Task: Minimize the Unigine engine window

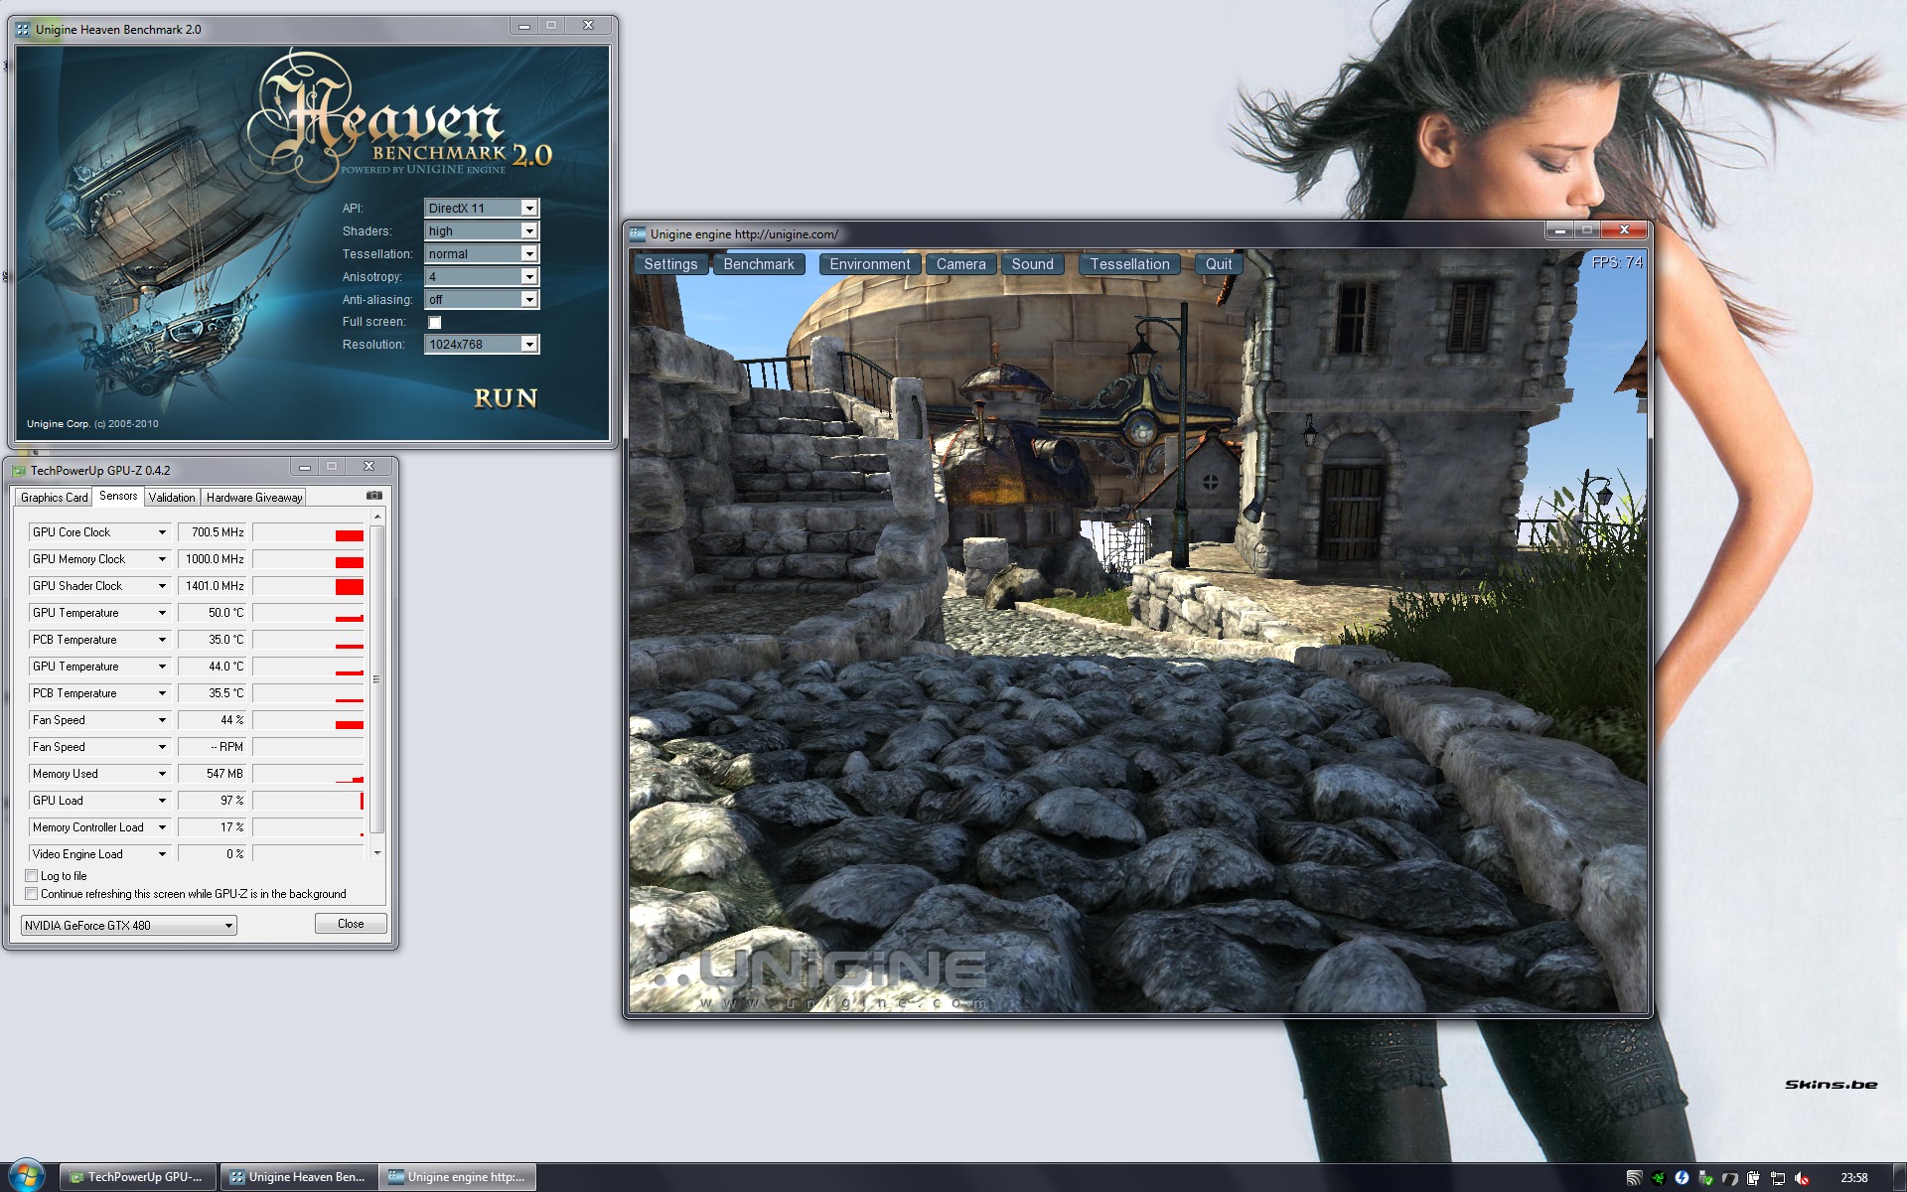Action: click(1560, 230)
